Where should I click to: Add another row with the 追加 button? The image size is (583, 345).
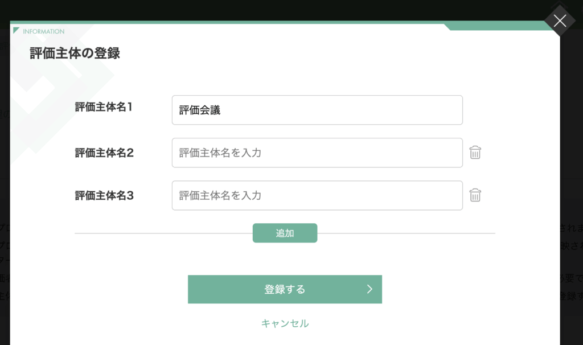[x=285, y=233]
